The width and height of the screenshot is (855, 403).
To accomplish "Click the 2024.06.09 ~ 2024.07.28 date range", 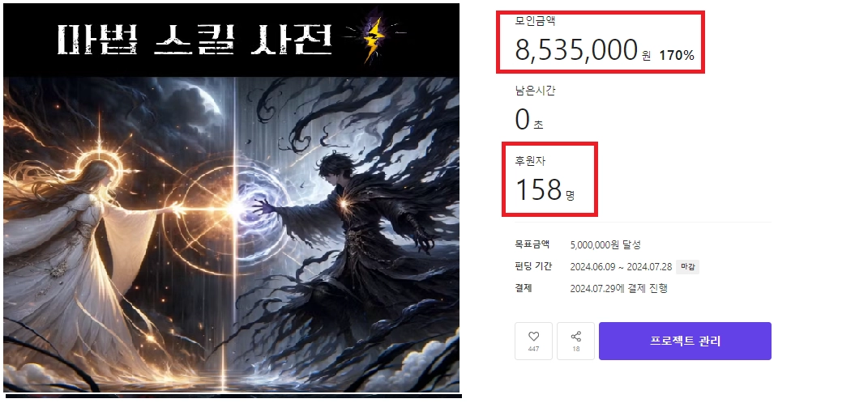I will pos(621,267).
